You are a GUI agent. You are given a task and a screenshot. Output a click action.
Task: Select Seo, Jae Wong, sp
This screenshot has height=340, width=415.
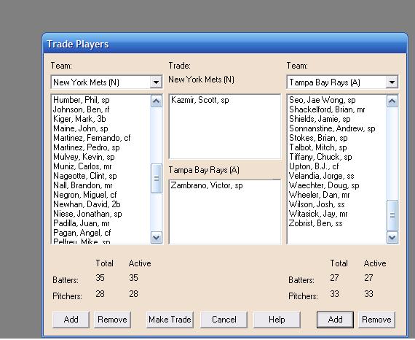coord(322,100)
